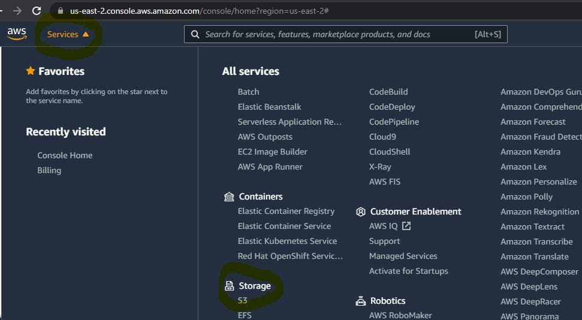Open Amazon Personalize
582x320 pixels.
coord(539,182)
